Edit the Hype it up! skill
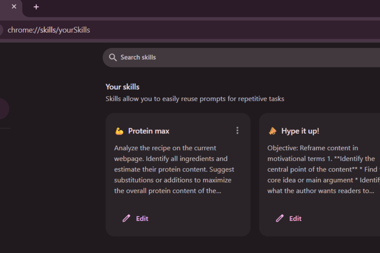 (x=288, y=218)
